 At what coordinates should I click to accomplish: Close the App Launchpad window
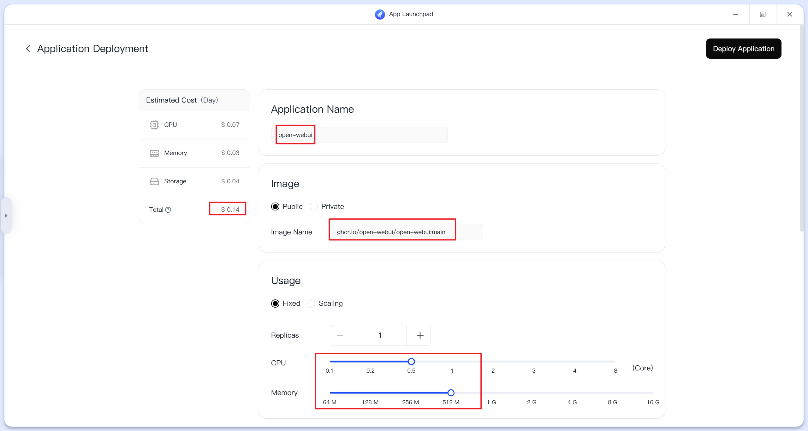[x=790, y=14]
